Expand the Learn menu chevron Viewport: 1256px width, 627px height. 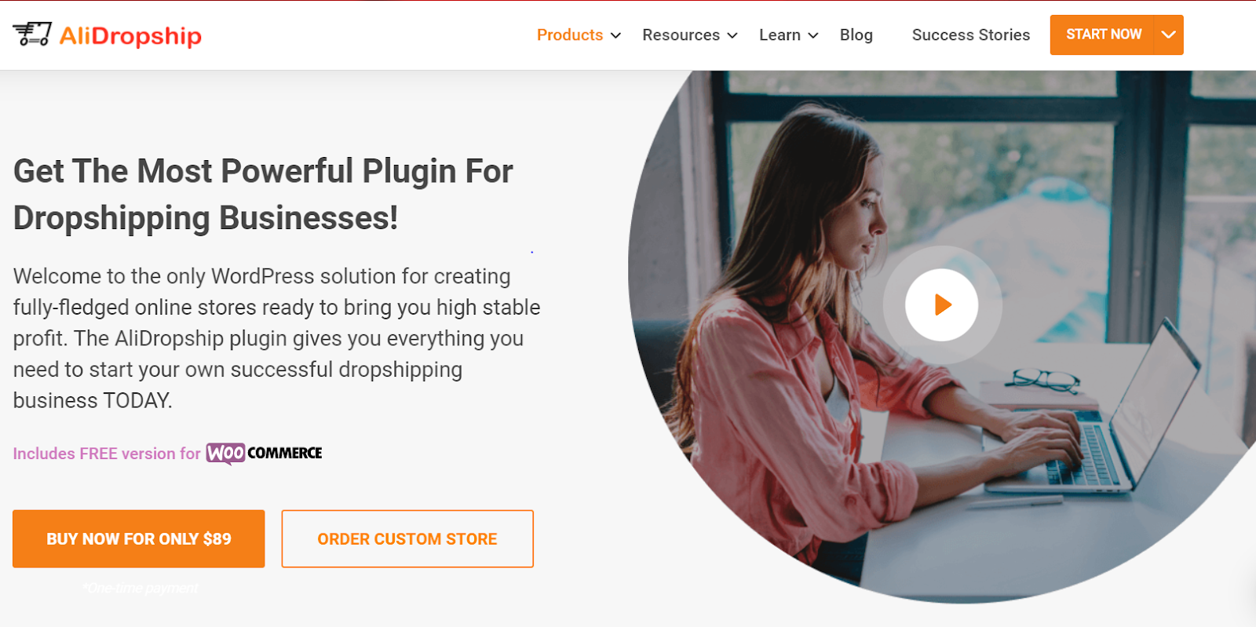813,35
